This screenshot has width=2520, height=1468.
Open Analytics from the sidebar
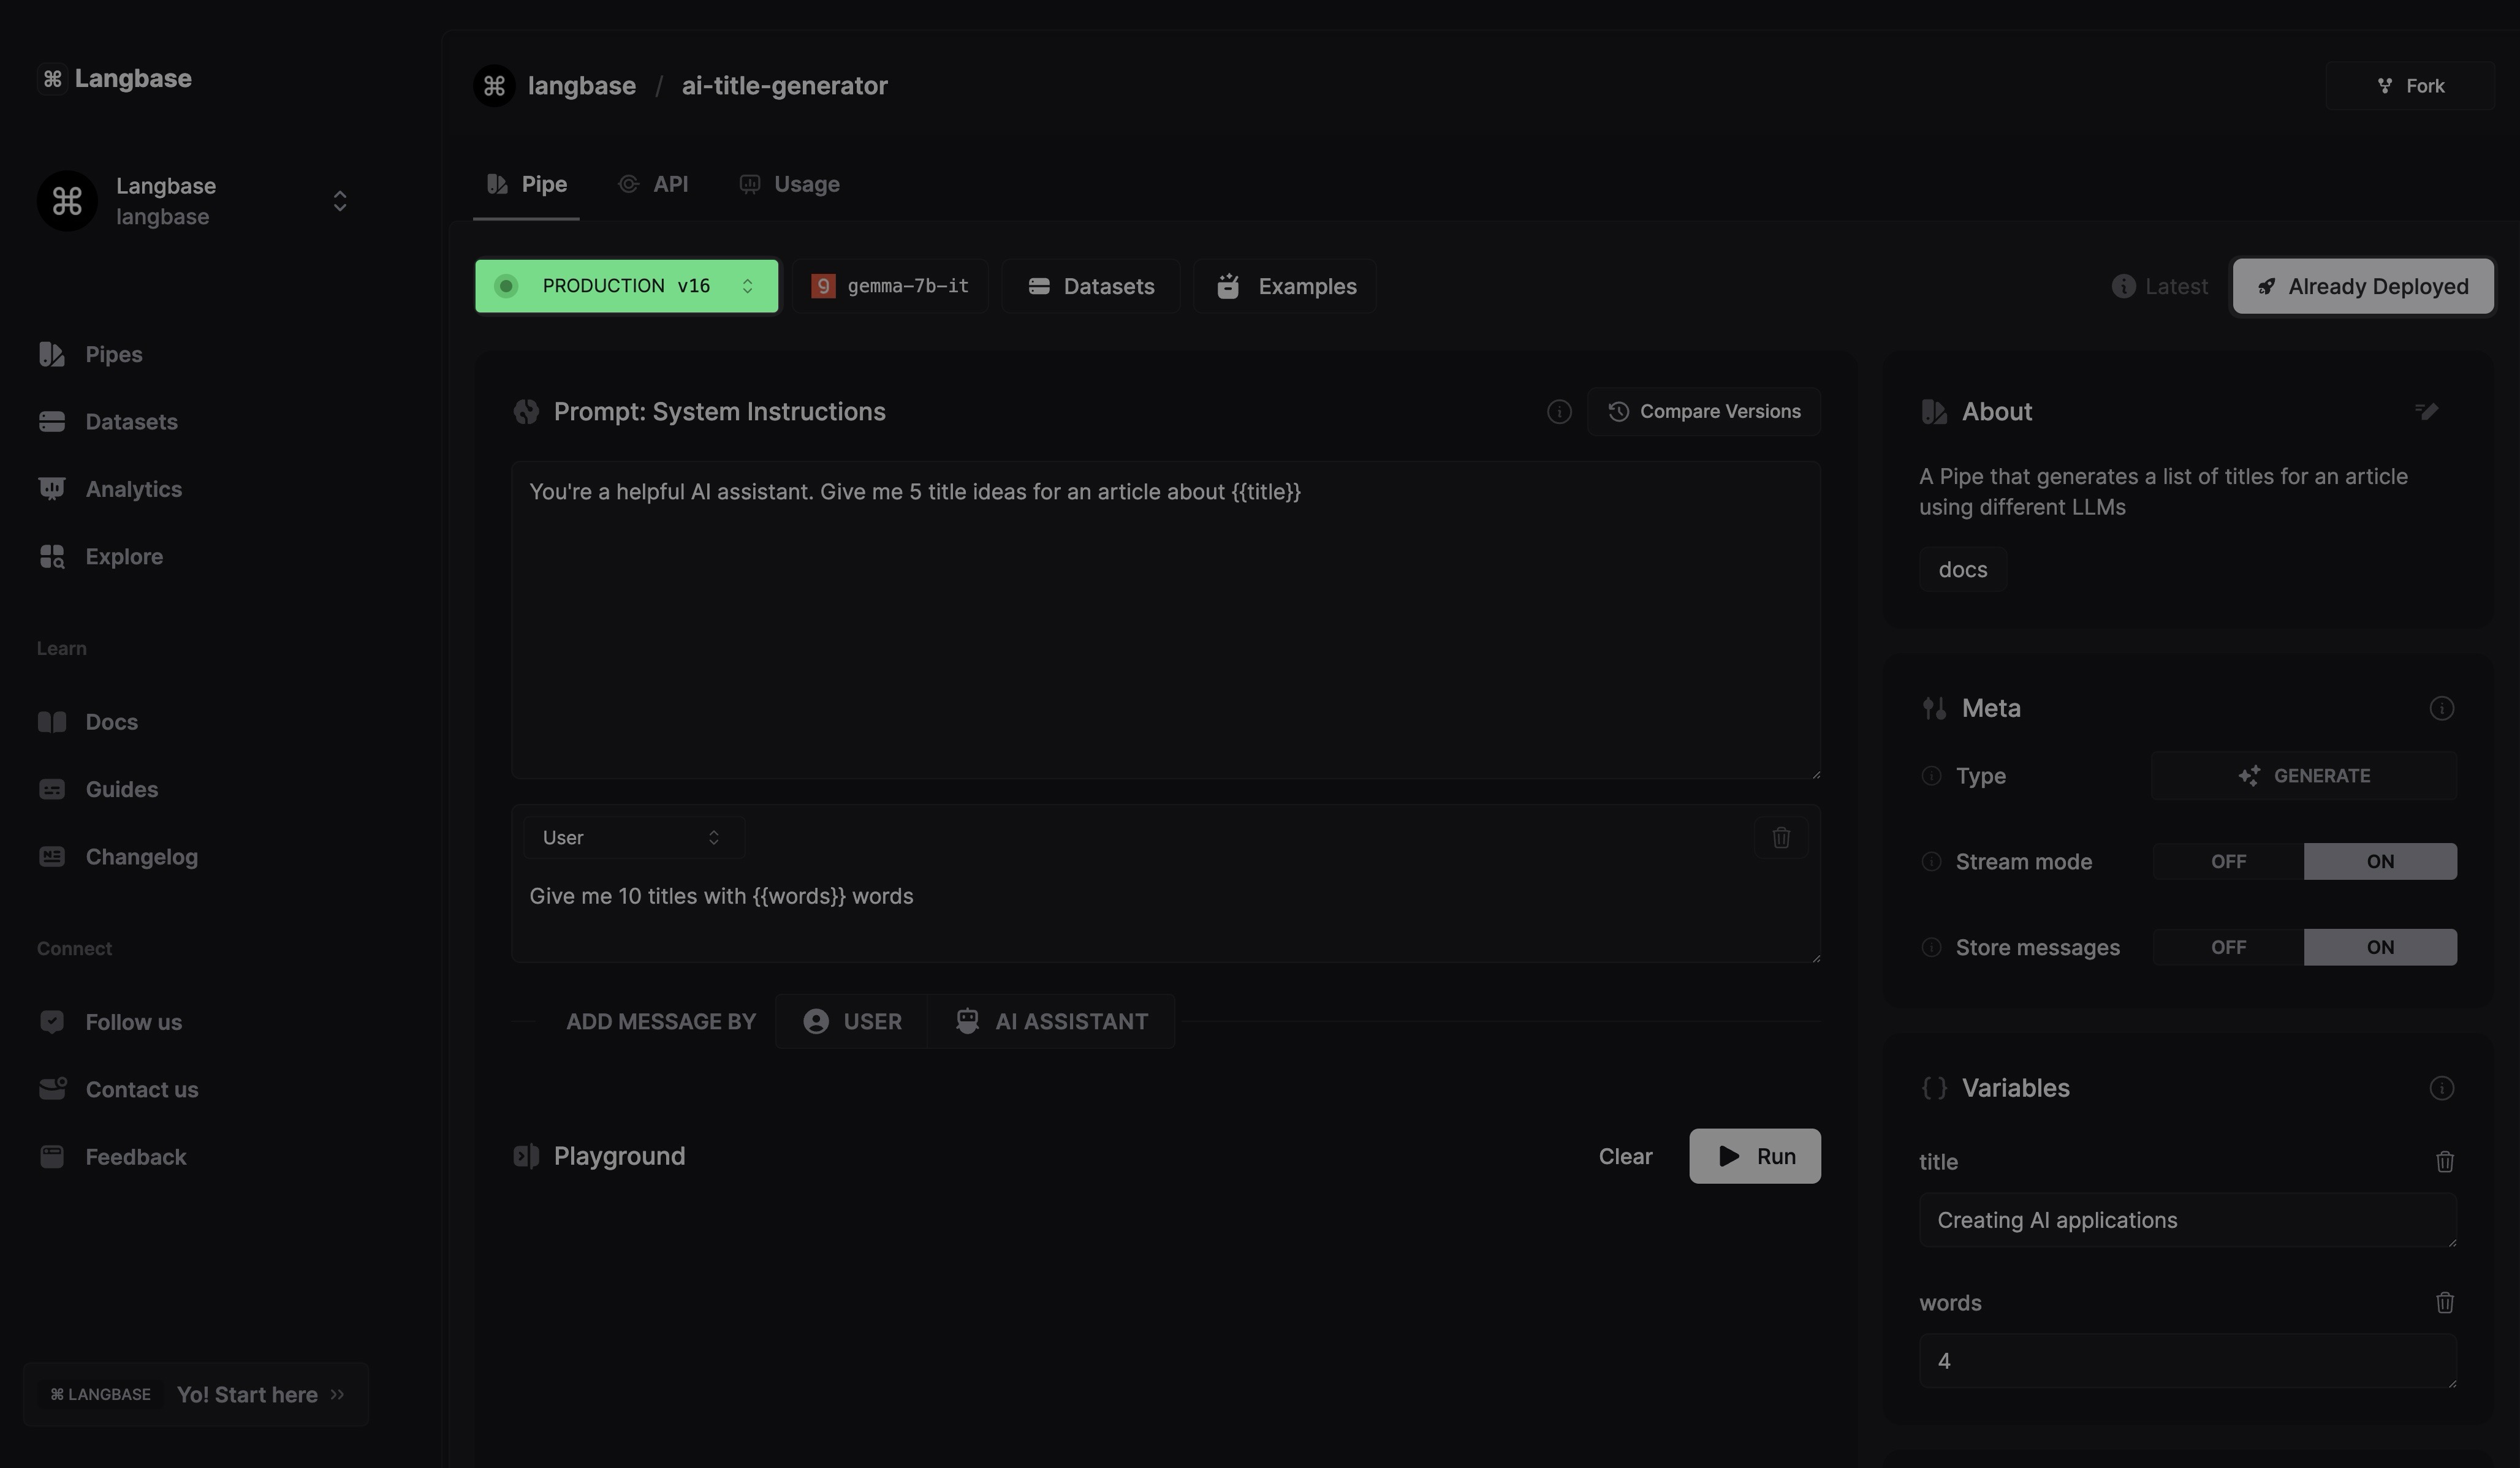133,489
